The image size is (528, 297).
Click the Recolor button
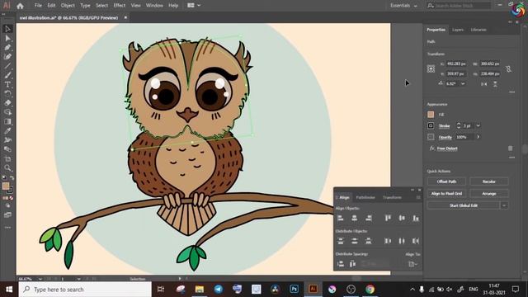coord(489,181)
